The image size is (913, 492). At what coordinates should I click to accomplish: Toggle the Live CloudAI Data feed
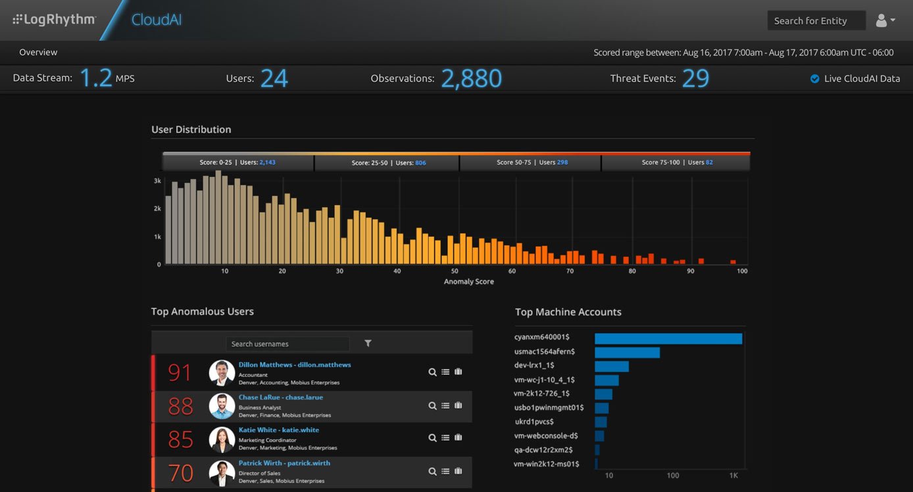pyautogui.click(x=814, y=78)
